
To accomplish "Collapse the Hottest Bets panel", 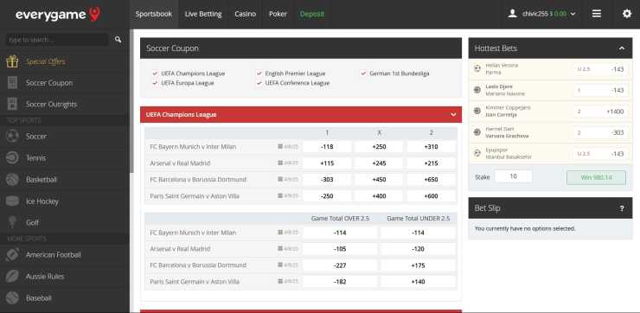I will click(x=622, y=48).
